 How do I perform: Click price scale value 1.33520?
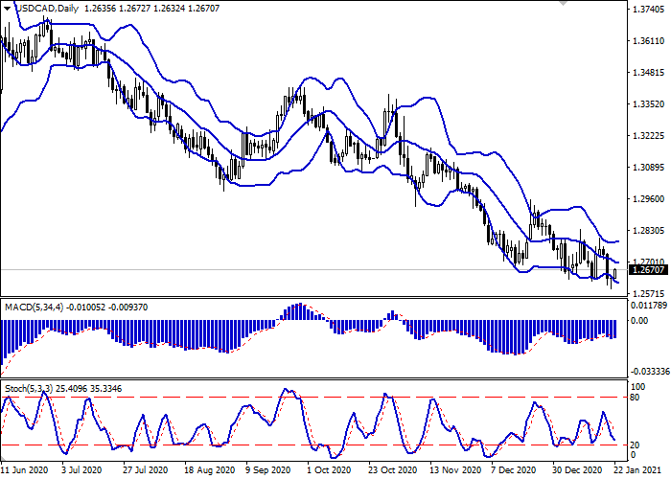pyautogui.click(x=649, y=104)
